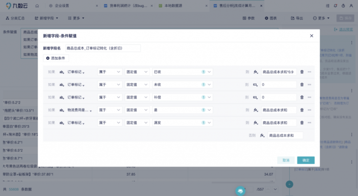This screenshot has width=358, height=196.
Task: Click the drag handle of the 是 row
Action: pyautogui.click(x=309, y=110)
